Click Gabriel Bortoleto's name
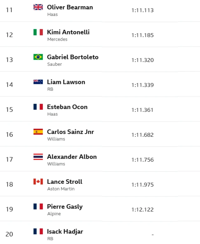Screen dimensions: 200x244 [x=72, y=57]
